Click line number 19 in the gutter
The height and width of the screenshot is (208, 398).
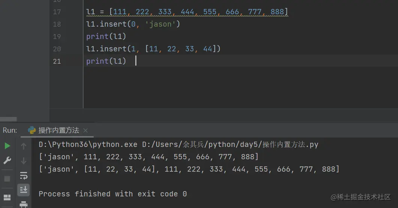(x=57, y=37)
